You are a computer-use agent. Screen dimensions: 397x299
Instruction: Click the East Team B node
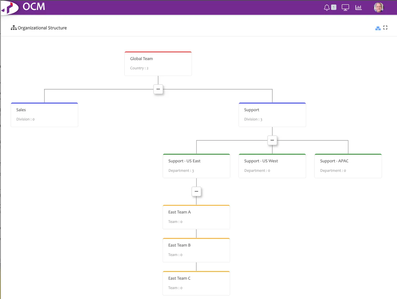pos(196,250)
